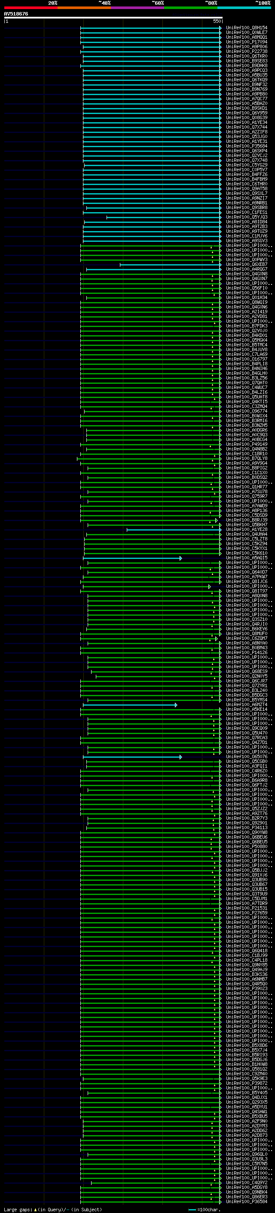Select hit UniRef100_P34113
The height and width of the screenshot is (1213, 275).
(x=247, y=828)
